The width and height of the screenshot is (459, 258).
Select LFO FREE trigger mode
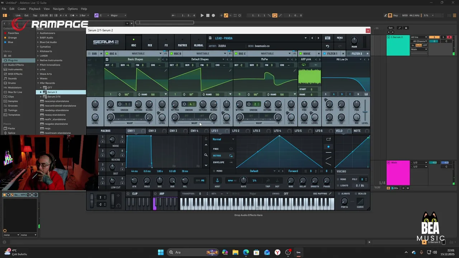223,149
